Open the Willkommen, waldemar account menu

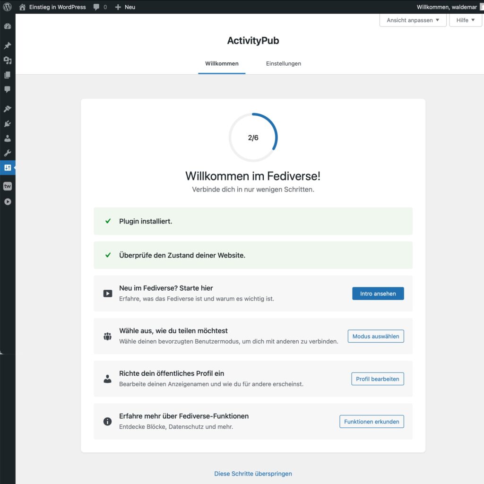click(x=449, y=7)
